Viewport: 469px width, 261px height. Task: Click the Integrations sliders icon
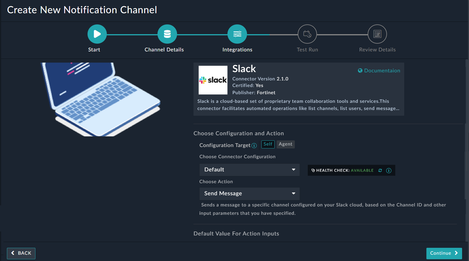pos(237,34)
